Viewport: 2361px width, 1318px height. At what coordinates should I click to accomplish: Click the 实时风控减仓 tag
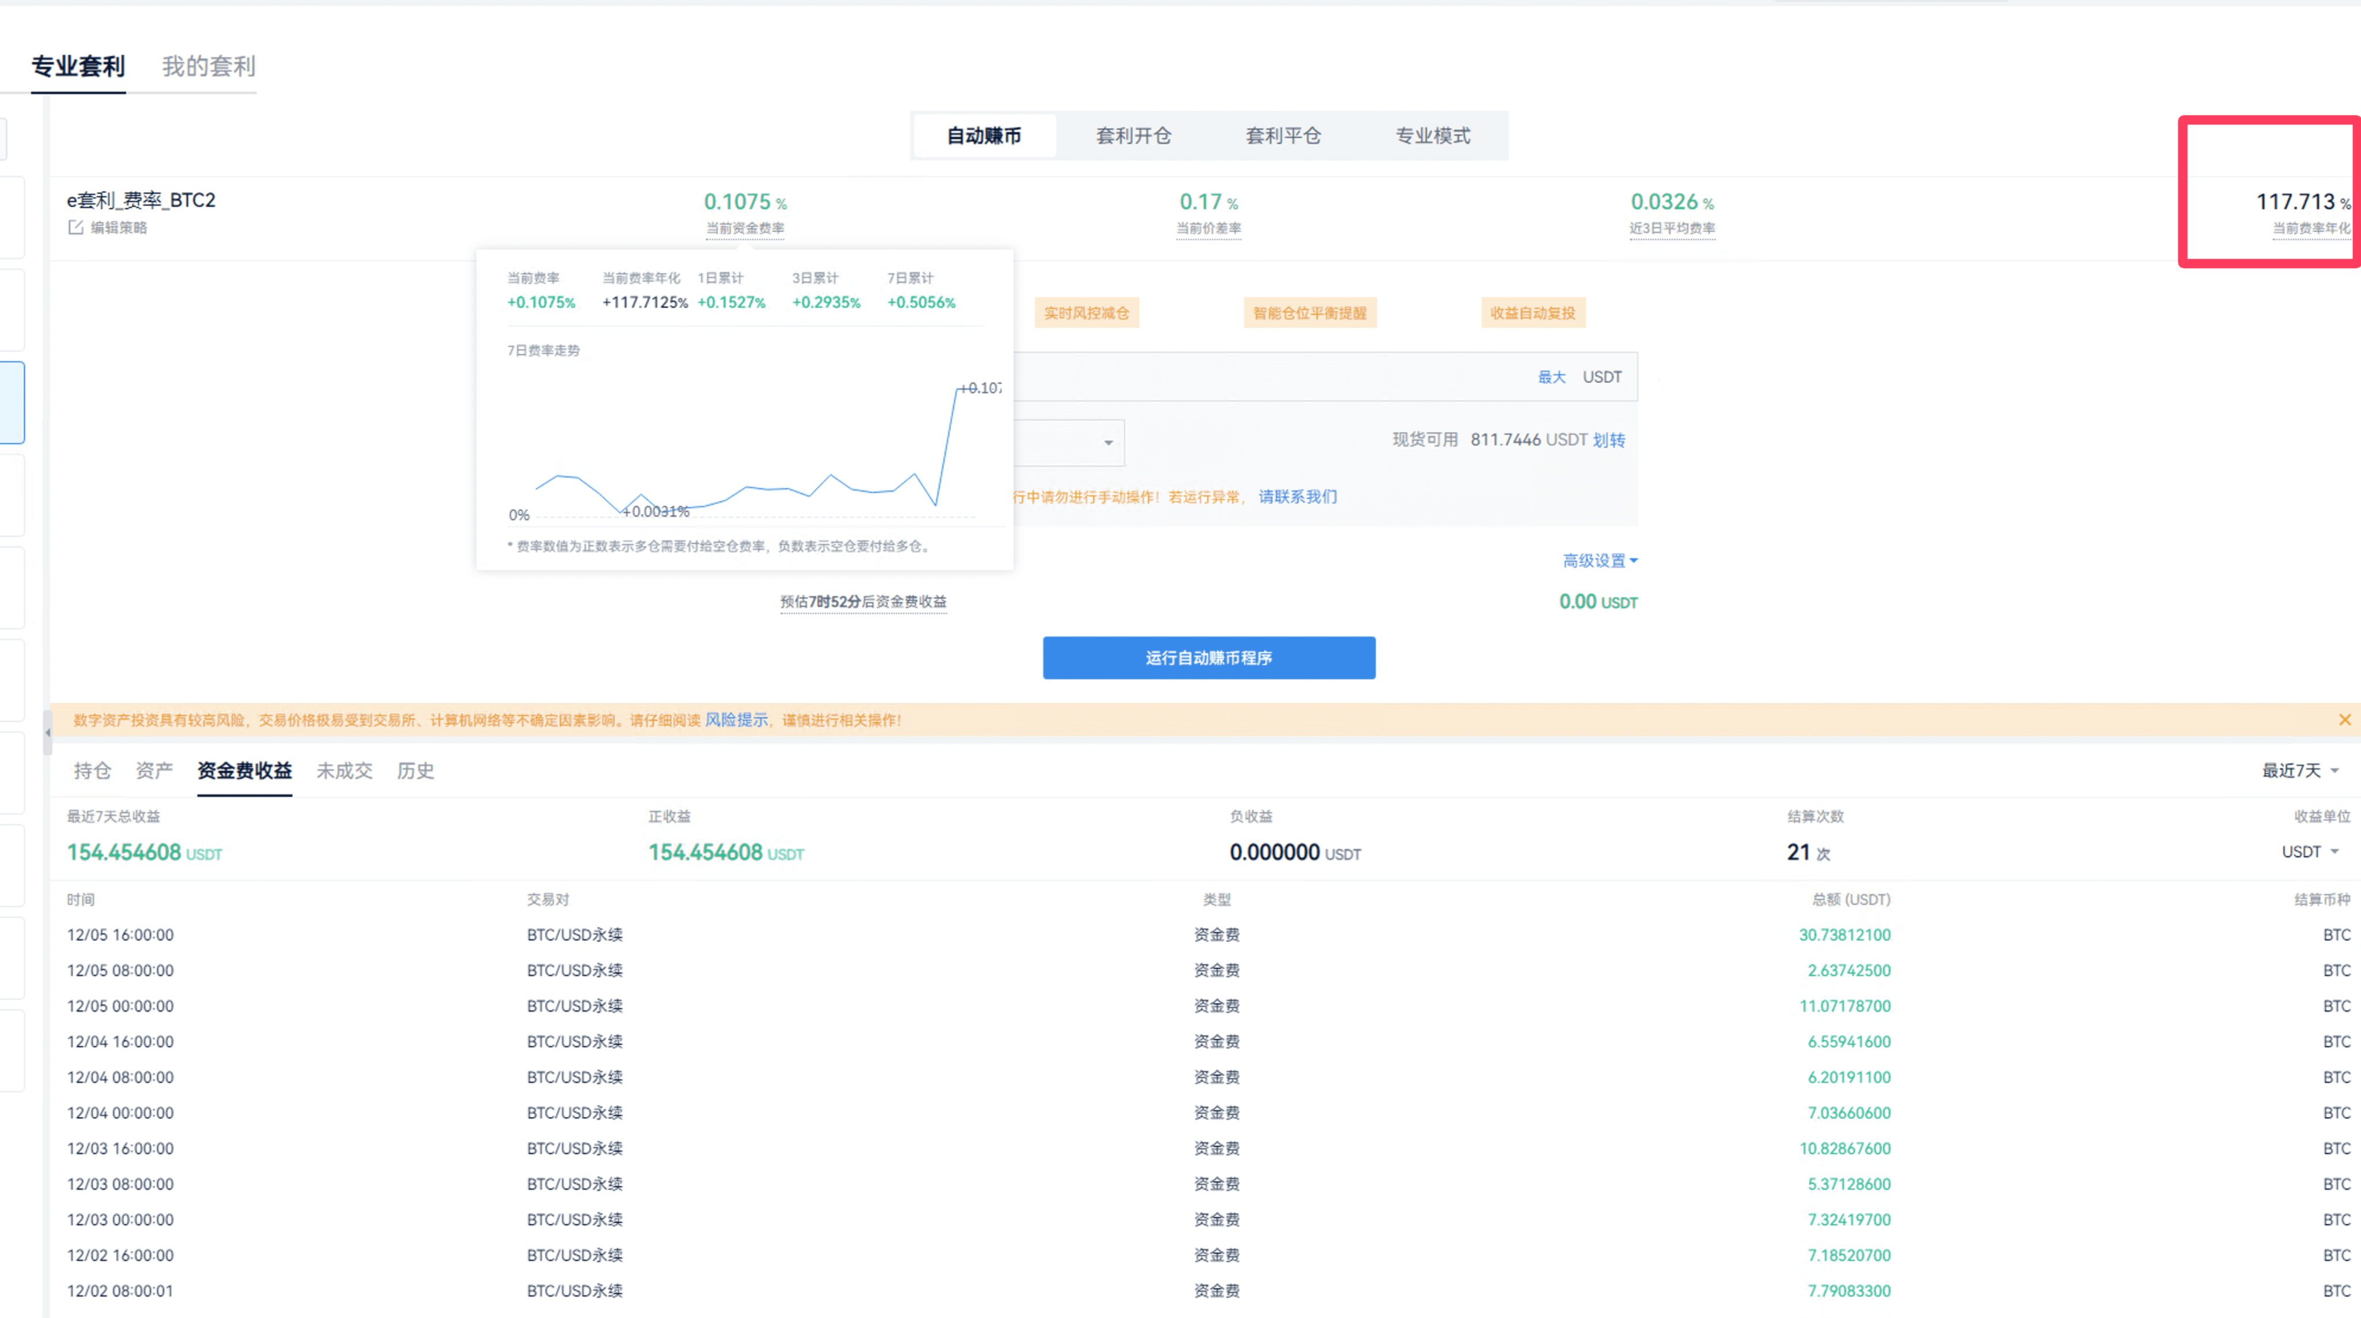pyautogui.click(x=1086, y=313)
